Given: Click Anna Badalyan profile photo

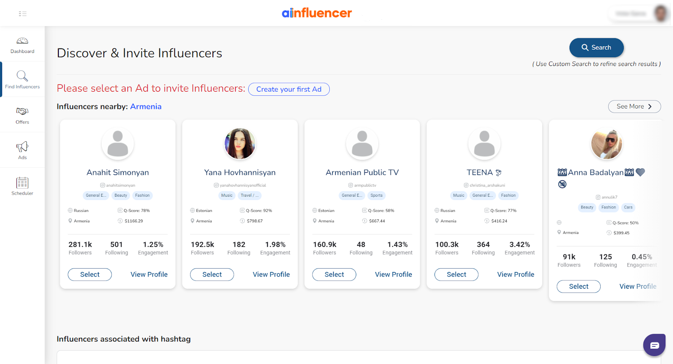Looking at the screenshot, I should click(607, 144).
